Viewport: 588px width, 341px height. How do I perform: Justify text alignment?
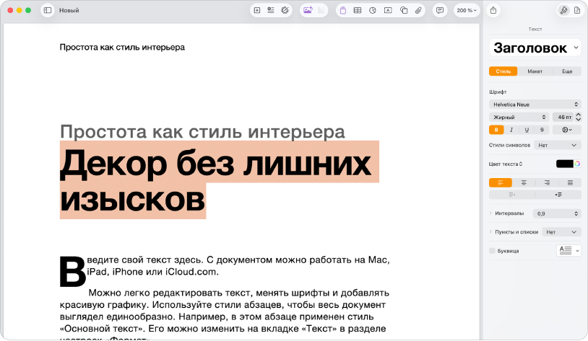[570, 182]
